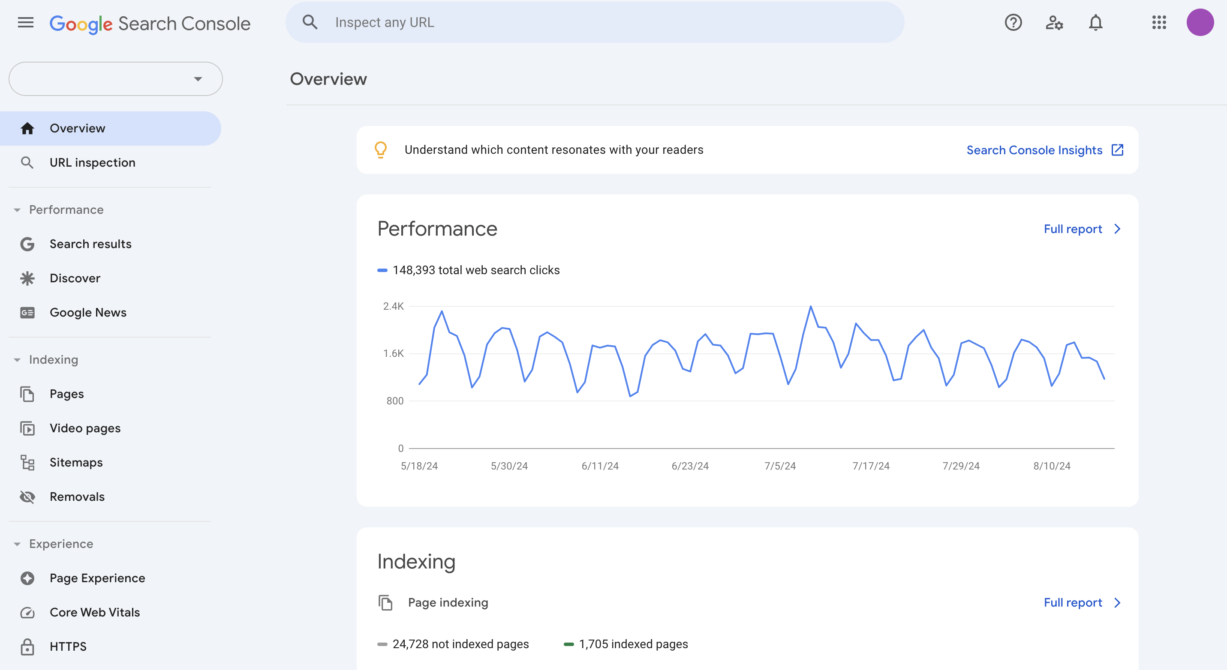Click the chevron next to Performance Full report
The height and width of the screenshot is (670, 1227).
[x=1117, y=229]
